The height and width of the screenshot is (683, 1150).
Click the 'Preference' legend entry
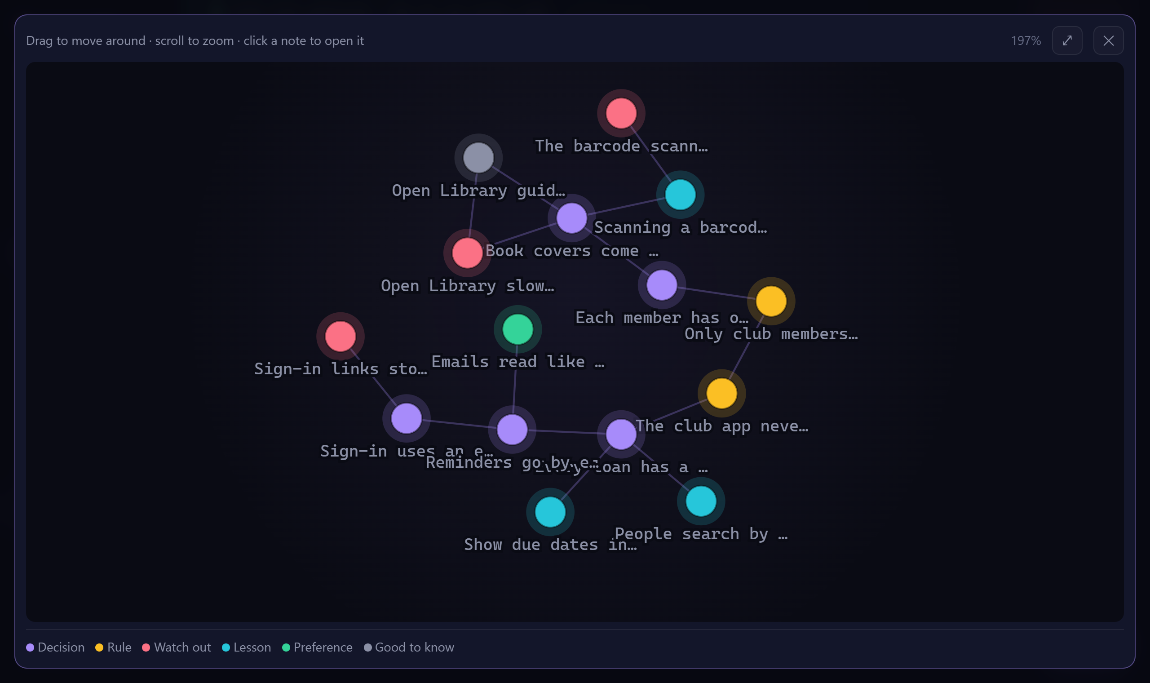(318, 647)
